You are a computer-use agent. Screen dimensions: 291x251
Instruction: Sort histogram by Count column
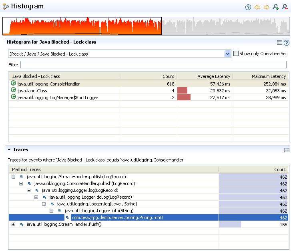tap(149, 76)
